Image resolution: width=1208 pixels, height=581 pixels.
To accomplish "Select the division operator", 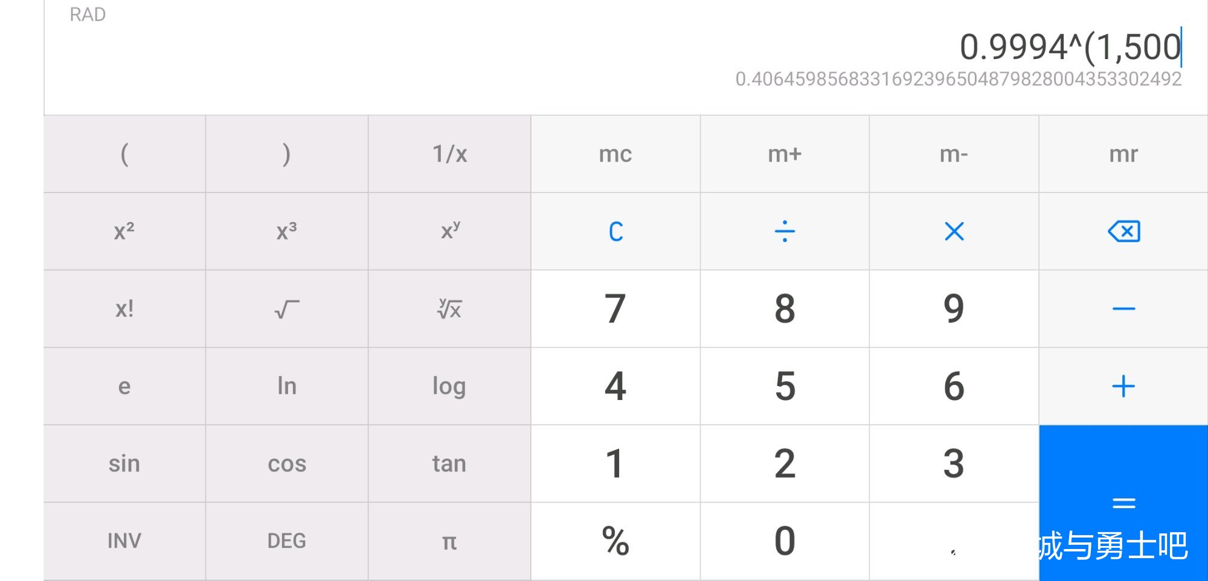I will click(x=785, y=231).
